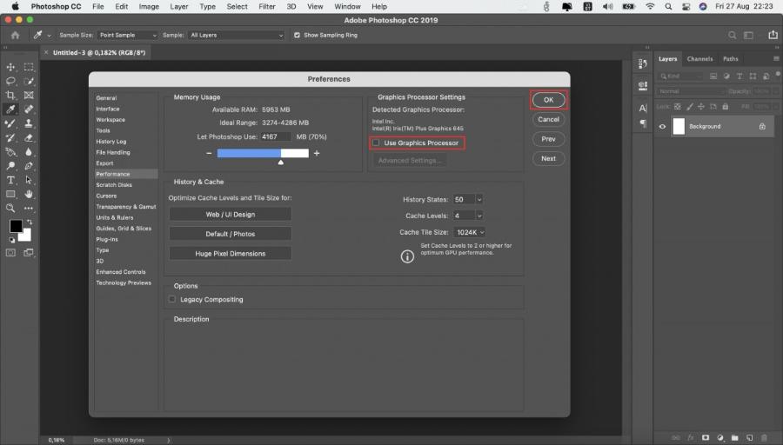Click the Home icon in options bar
This screenshot has height=445, width=783.
click(16, 35)
